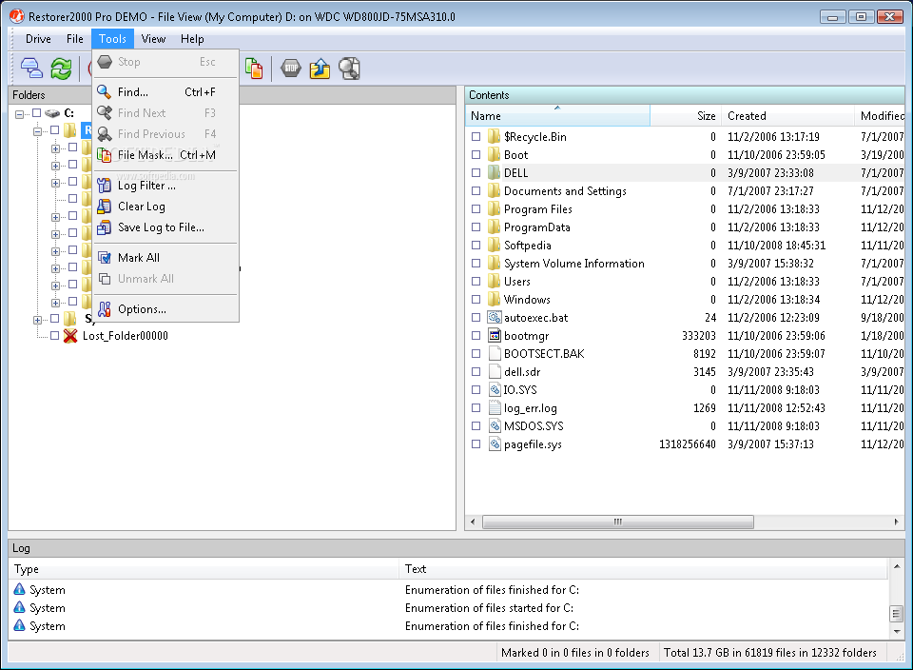Choose Save Log to File... menu entry
Viewport: 913px width, 670px height.
(x=165, y=227)
